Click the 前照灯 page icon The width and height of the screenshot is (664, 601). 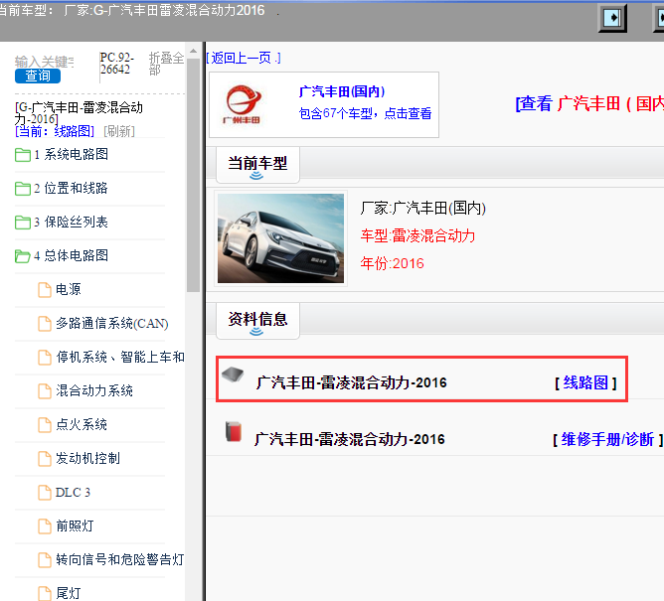point(45,526)
